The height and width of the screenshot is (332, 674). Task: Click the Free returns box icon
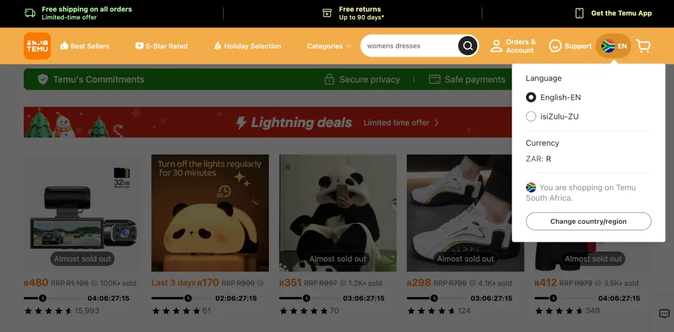tap(327, 13)
